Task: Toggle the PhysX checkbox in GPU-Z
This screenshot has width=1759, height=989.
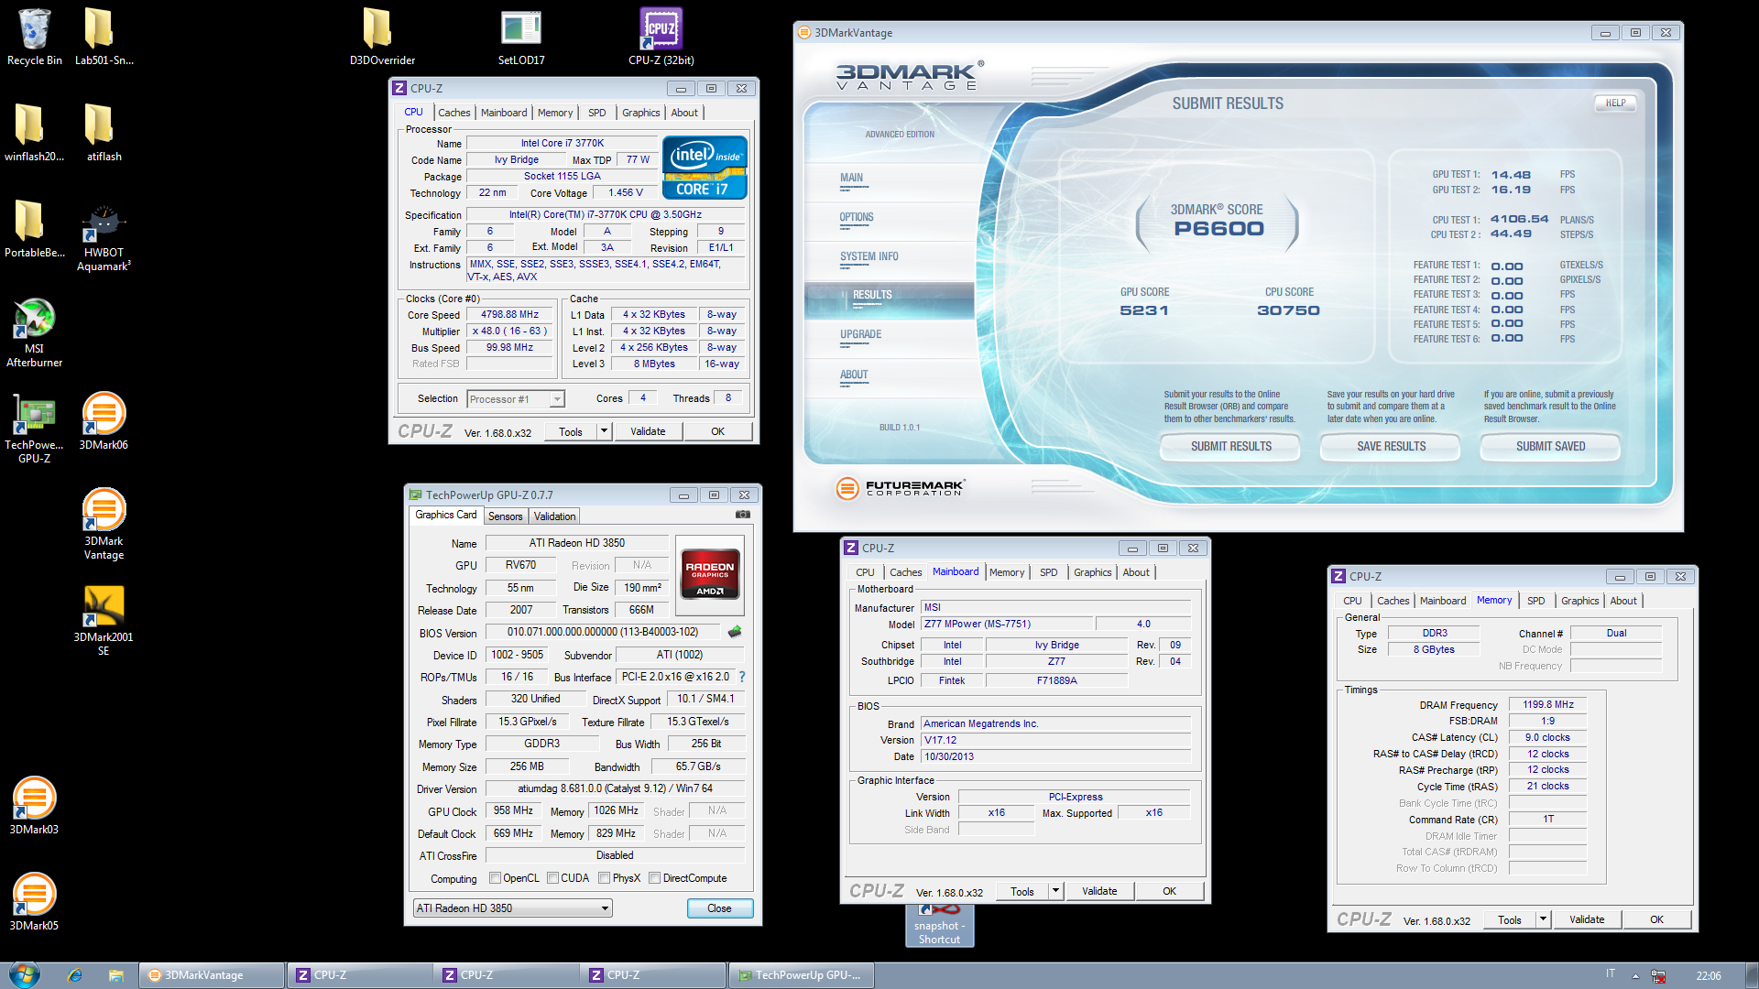Action: pyautogui.click(x=604, y=878)
